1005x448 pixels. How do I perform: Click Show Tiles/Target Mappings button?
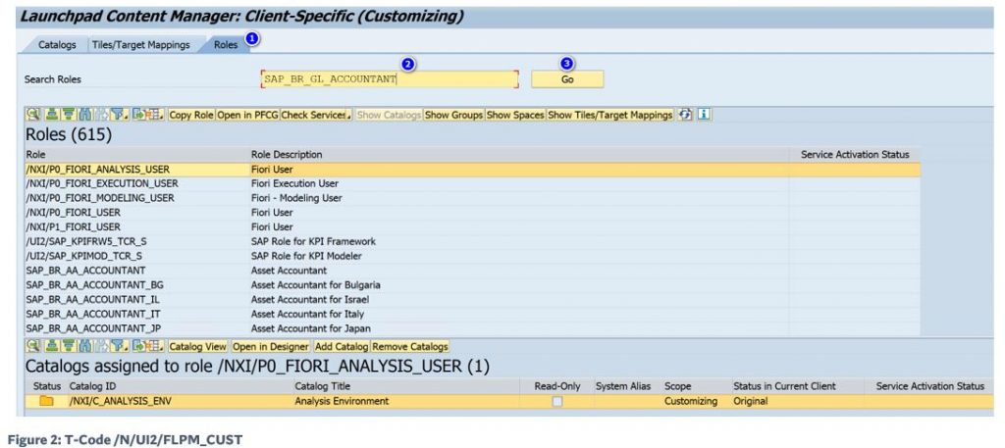(610, 116)
